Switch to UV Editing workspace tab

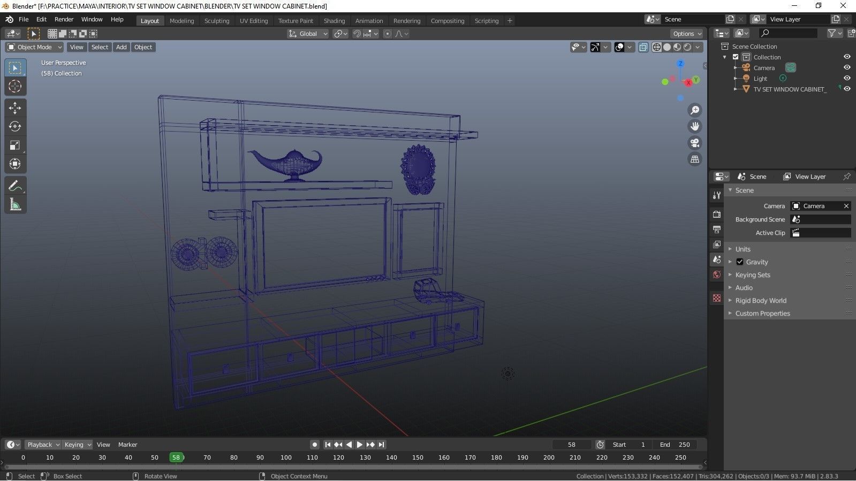click(254, 21)
